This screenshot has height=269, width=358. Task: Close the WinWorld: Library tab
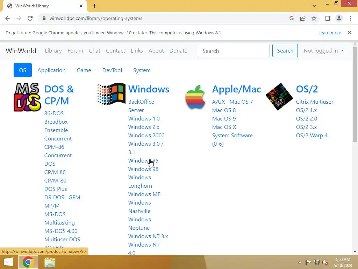(81, 6)
